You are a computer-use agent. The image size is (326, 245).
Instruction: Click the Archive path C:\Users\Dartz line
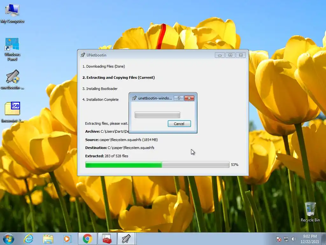107,131
